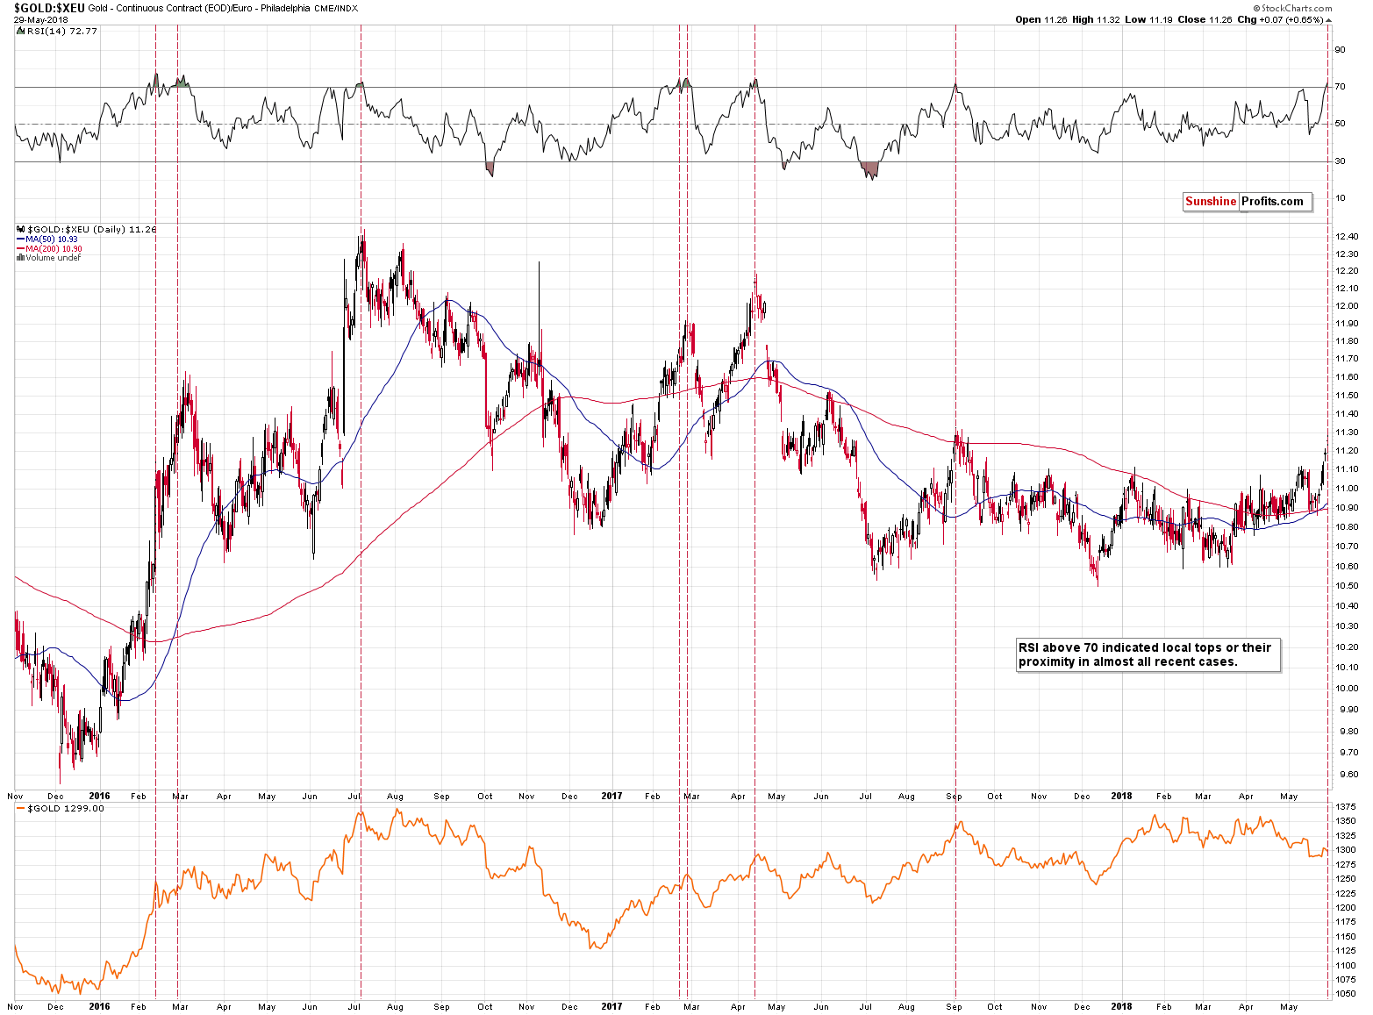This screenshot has height=1015, width=1373.
Task: Click the 10.00 price axis label
Action: click(1346, 689)
